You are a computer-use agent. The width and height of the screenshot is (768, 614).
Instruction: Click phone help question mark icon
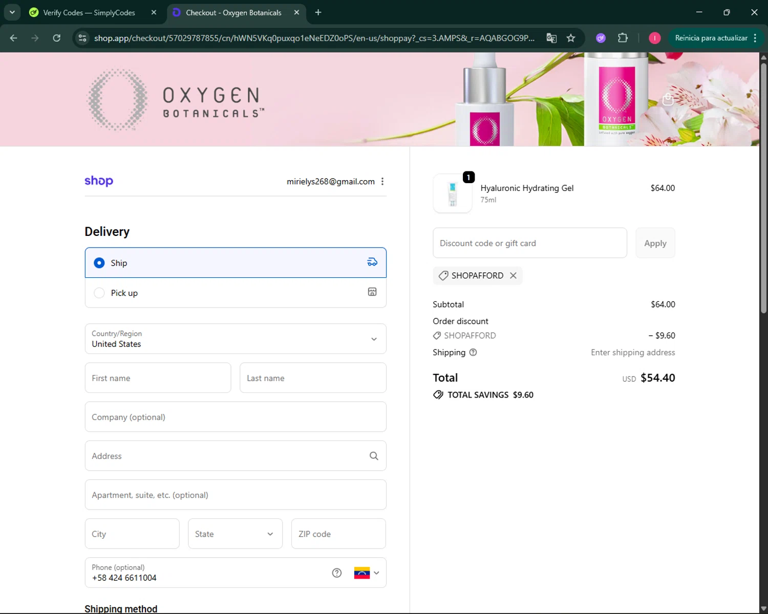[x=336, y=573]
